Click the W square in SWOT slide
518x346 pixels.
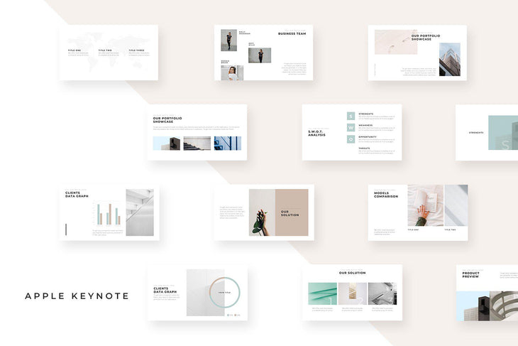coord(351,127)
